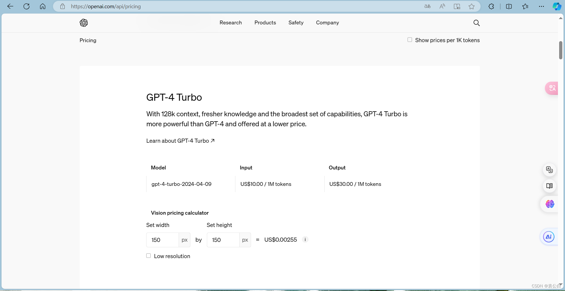565x291 pixels.
Task: Click floating blue Ai assistant icon
Action: click(549, 237)
